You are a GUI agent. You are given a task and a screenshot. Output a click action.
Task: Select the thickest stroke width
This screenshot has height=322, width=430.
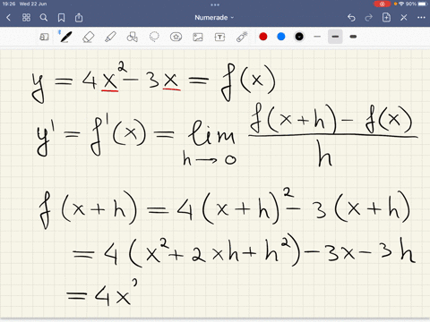pos(353,37)
